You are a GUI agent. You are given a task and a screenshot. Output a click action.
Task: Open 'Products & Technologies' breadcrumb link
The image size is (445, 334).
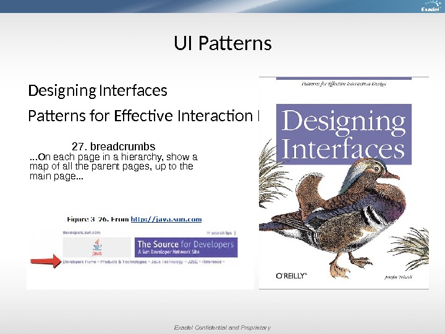click(x=124, y=262)
